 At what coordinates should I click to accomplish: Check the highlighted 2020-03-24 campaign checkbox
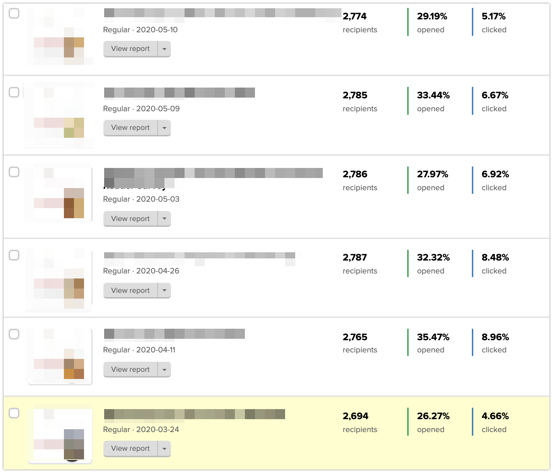pyautogui.click(x=14, y=413)
